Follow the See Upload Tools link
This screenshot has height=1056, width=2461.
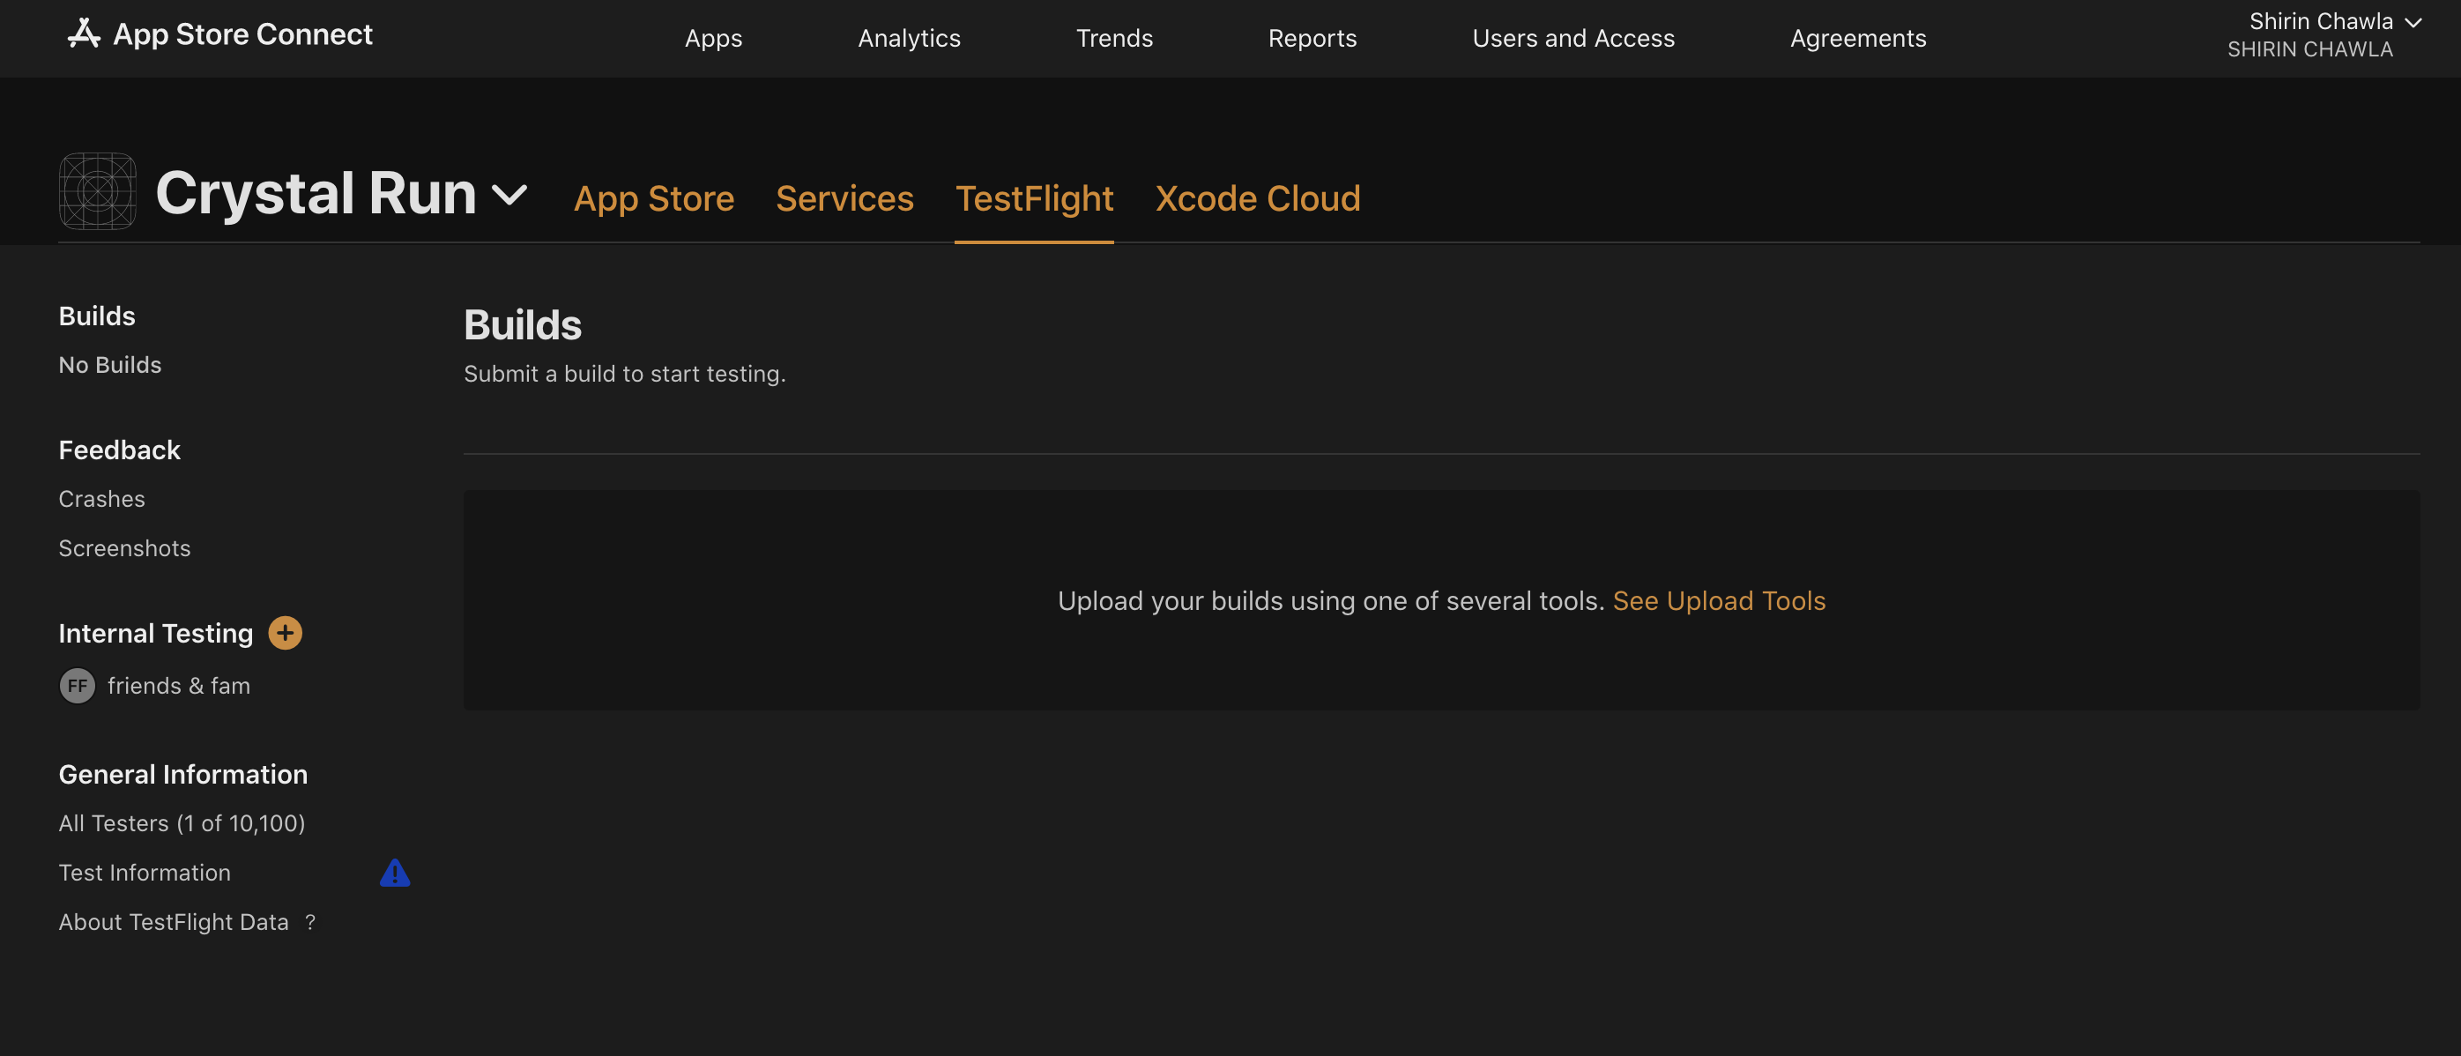1719,600
